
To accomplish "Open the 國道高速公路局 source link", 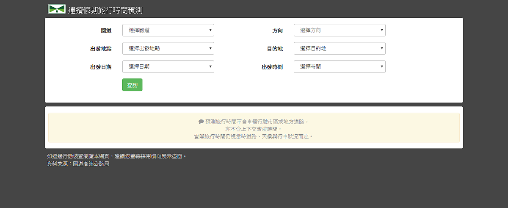I will point(91,164).
